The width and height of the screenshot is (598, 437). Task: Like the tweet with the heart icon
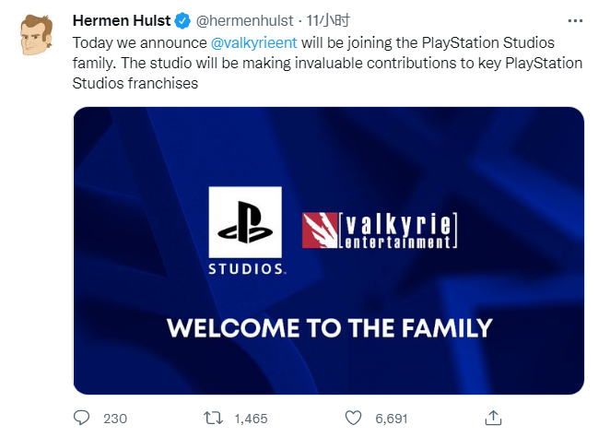tap(353, 418)
